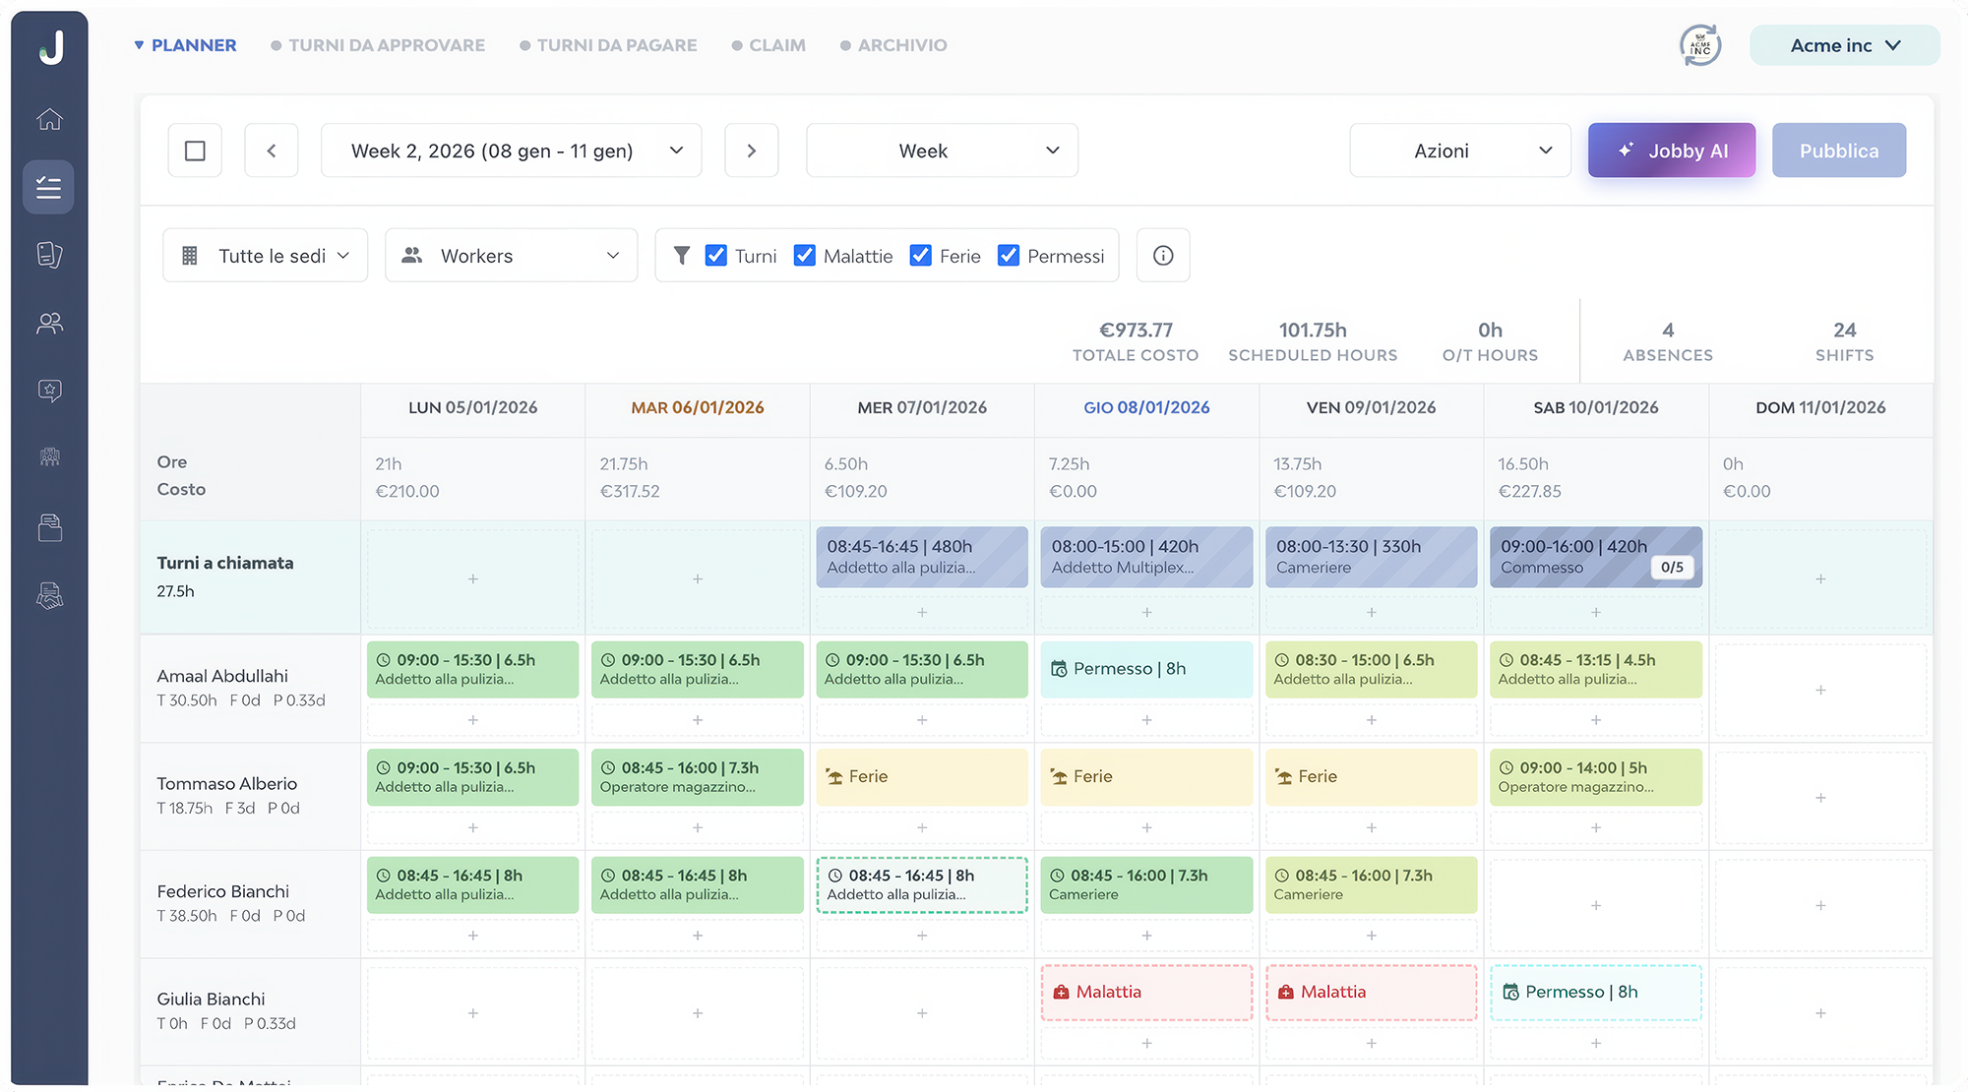This screenshot has width=1968, height=1092.
Task: Click the Pubblica button
Action: coord(1838,150)
